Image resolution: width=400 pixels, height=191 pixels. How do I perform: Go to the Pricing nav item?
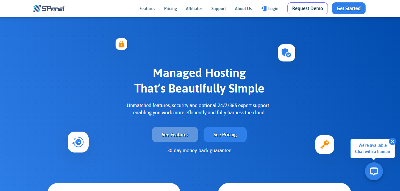pyautogui.click(x=170, y=9)
